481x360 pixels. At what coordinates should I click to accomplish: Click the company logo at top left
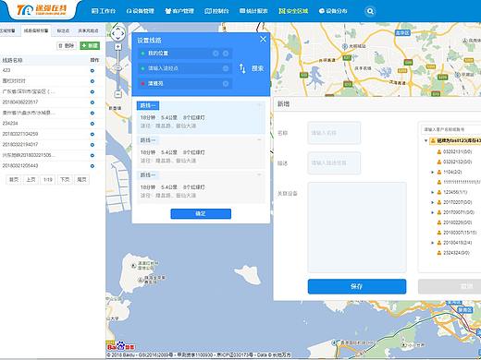click(42, 10)
